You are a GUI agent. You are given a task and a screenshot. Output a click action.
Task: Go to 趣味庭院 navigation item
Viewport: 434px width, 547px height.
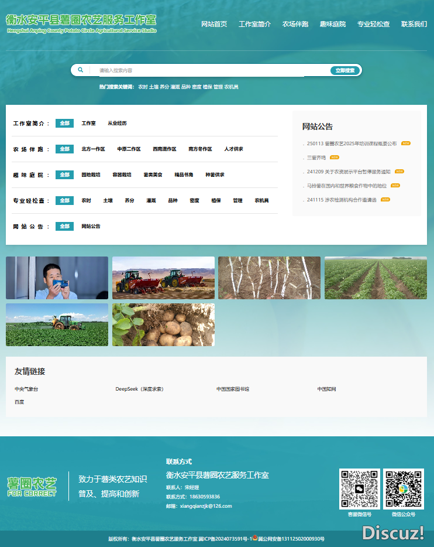click(x=333, y=24)
